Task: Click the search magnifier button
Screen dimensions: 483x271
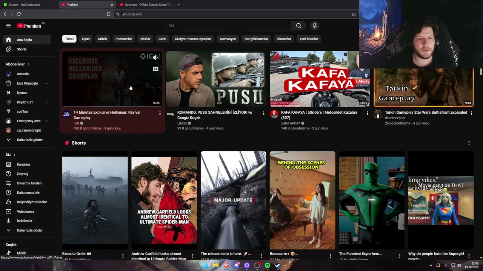Action: [x=298, y=26]
